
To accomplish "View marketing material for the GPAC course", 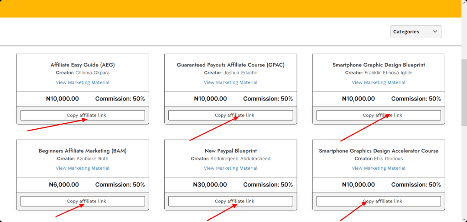I will (230, 82).
